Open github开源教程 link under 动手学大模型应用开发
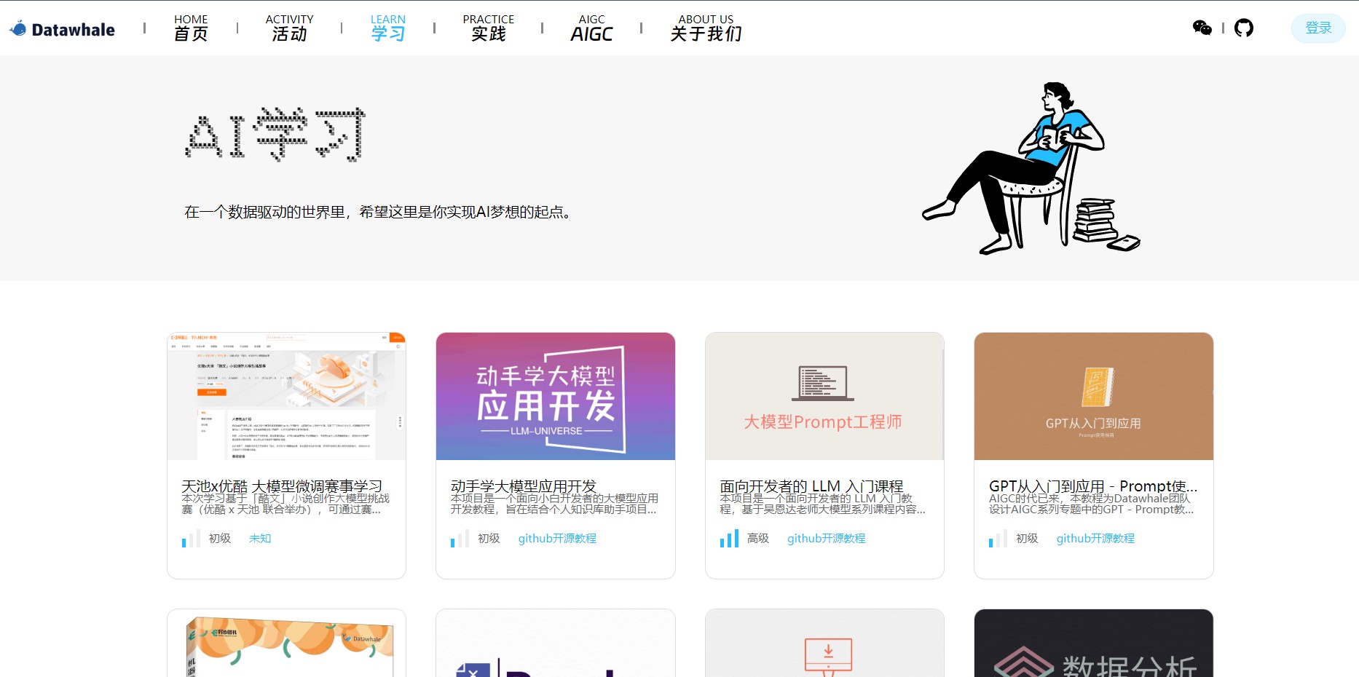This screenshot has height=677, width=1359. point(557,539)
